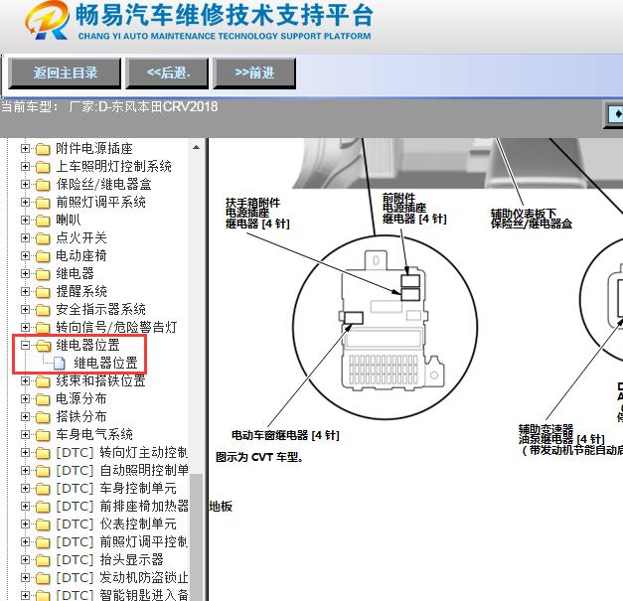
Task: Go forward with the >>前进 button
Action: pyautogui.click(x=254, y=73)
